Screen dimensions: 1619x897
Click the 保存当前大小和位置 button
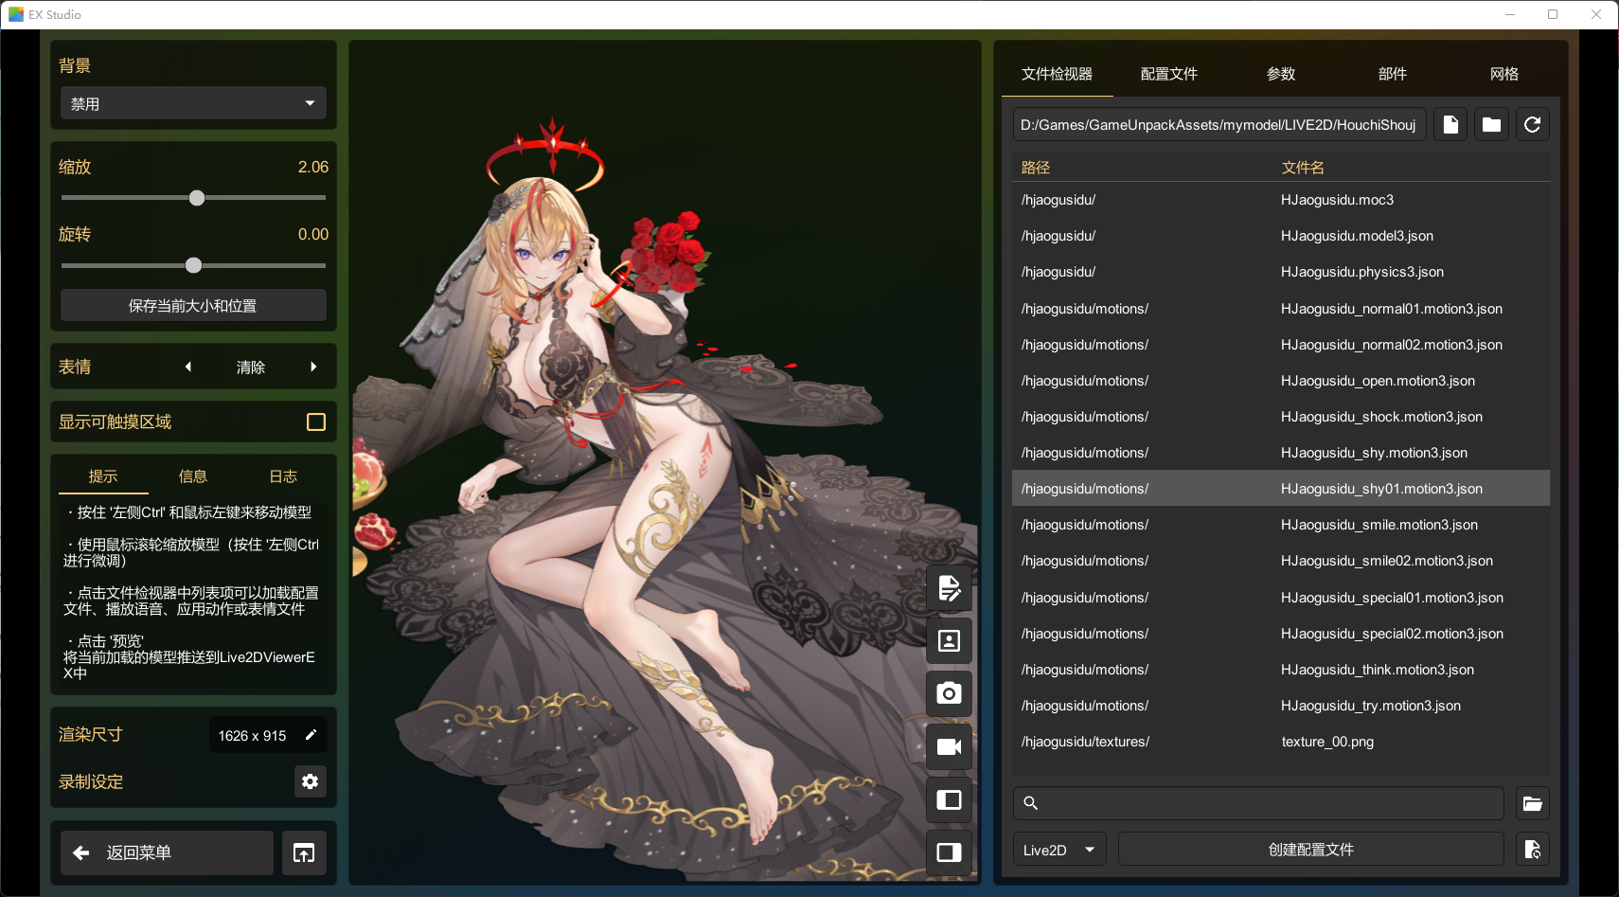[193, 306]
